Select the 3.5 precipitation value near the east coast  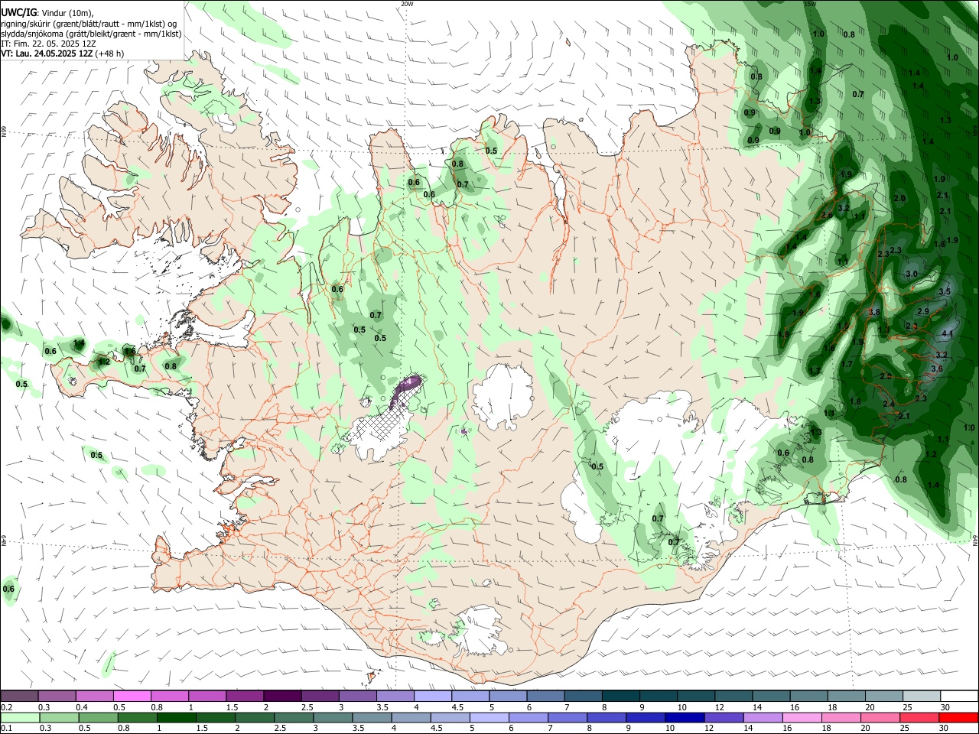pos(945,291)
